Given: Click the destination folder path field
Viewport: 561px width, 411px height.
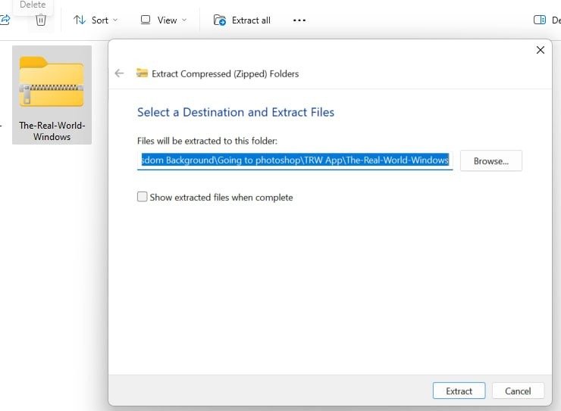Looking at the screenshot, I should coord(294,160).
